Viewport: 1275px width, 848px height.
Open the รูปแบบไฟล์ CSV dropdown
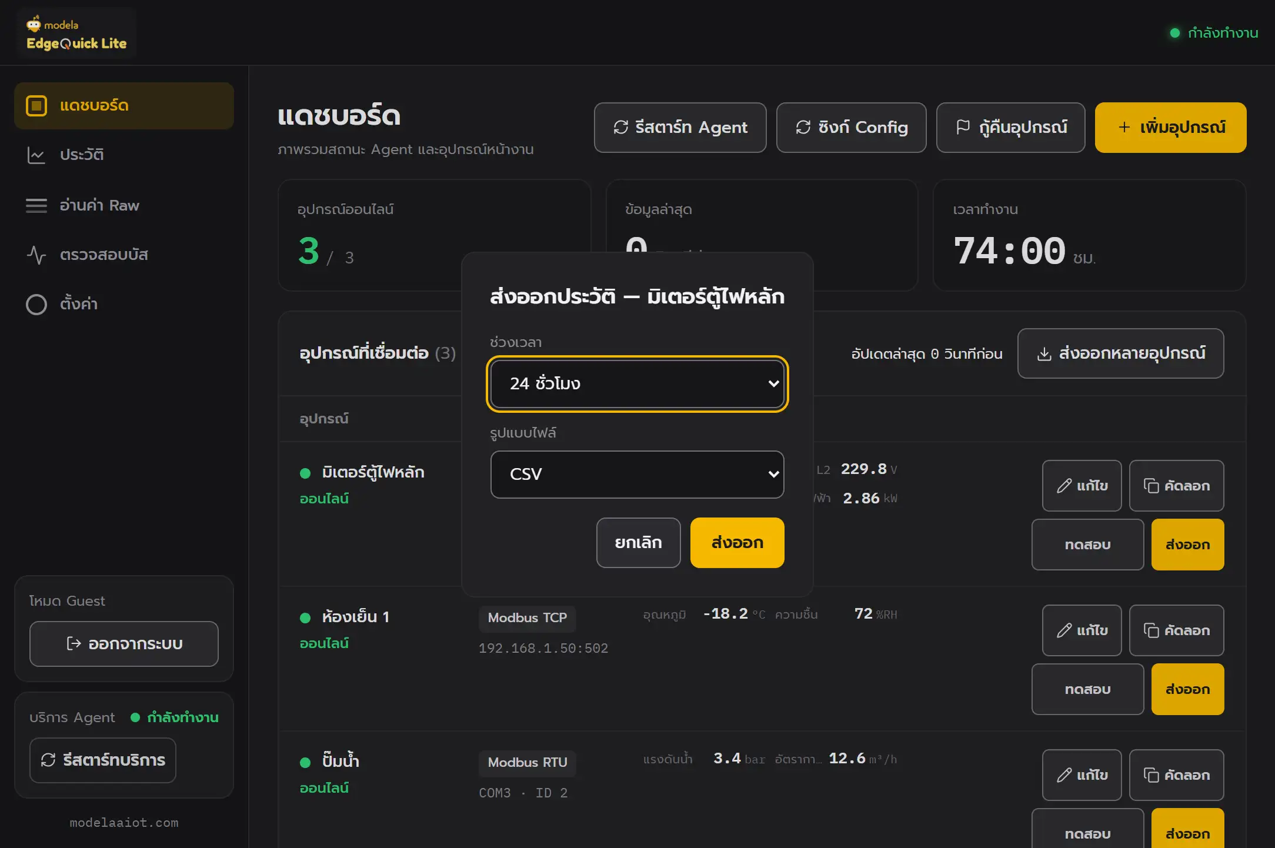pyautogui.click(x=637, y=475)
